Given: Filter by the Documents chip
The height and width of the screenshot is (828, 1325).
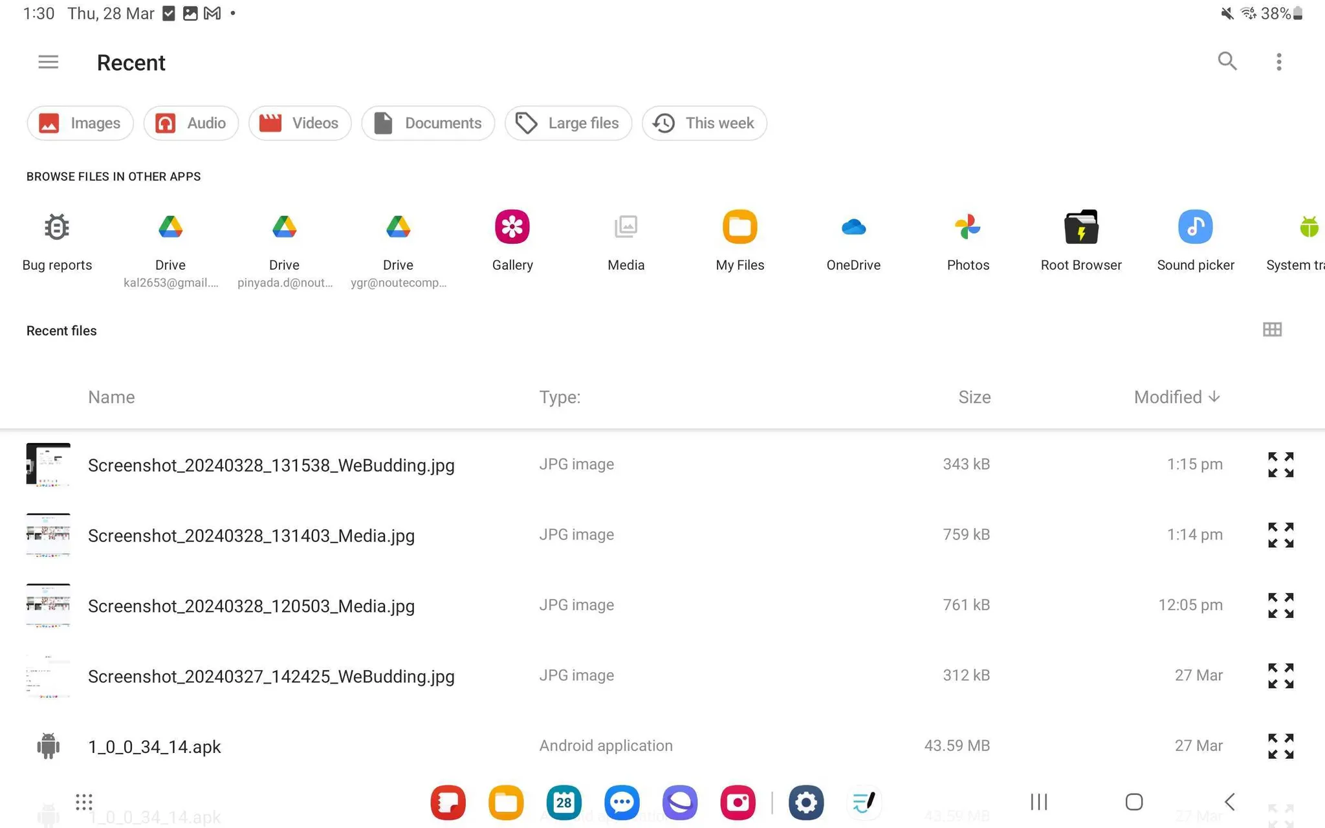Looking at the screenshot, I should click(x=428, y=123).
